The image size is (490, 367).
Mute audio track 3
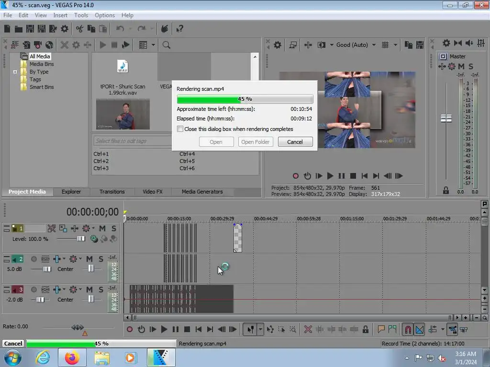(89, 290)
